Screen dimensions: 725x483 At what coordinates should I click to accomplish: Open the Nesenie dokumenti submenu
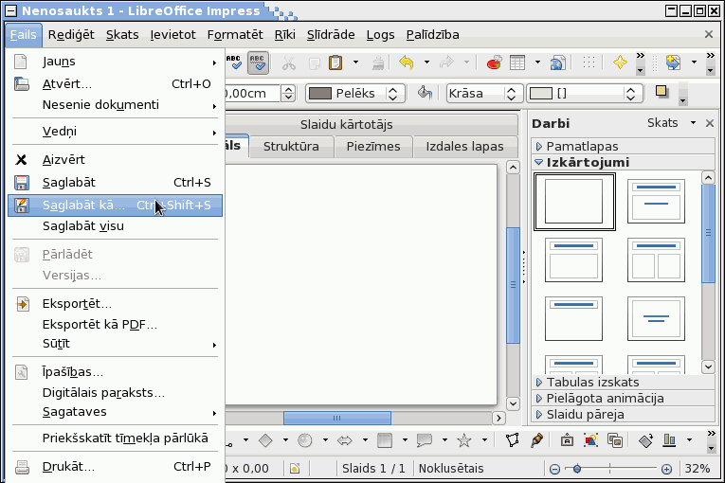(115, 105)
